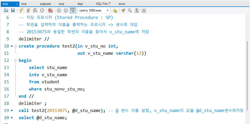
Task: Toggle word wrap icon in editor toolbar
Action: 144,10
